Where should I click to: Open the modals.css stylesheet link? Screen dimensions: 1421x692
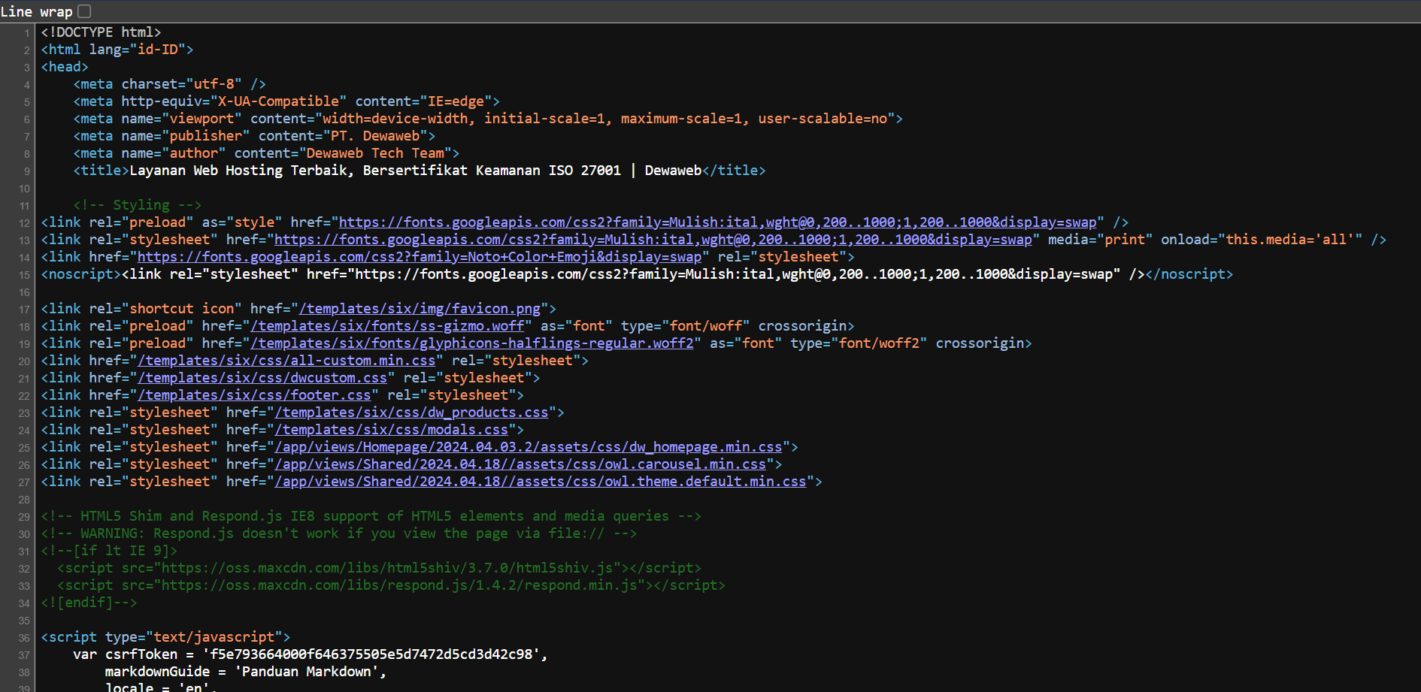point(391,430)
